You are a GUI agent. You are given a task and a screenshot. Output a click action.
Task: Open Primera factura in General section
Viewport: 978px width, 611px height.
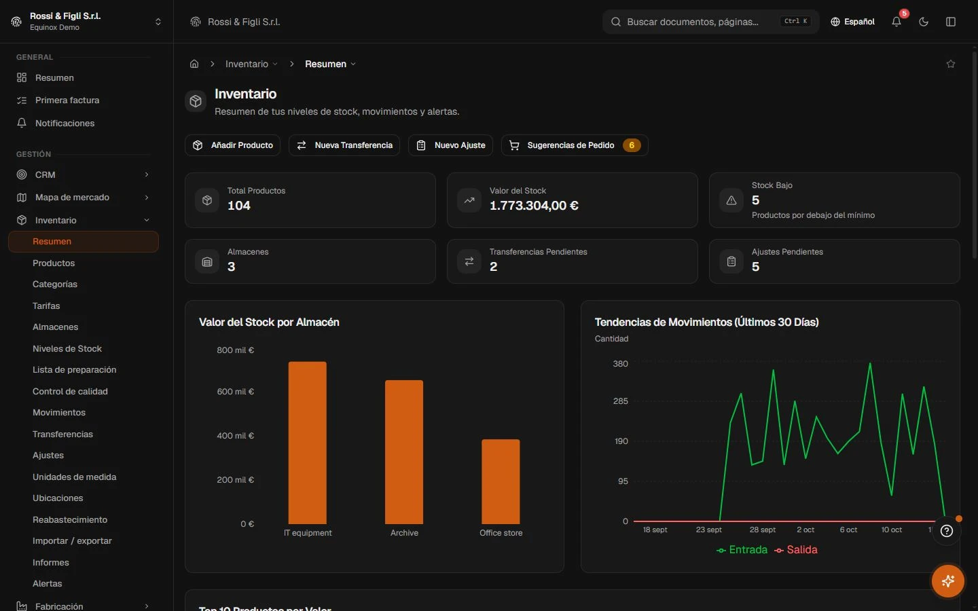click(x=84, y=100)
